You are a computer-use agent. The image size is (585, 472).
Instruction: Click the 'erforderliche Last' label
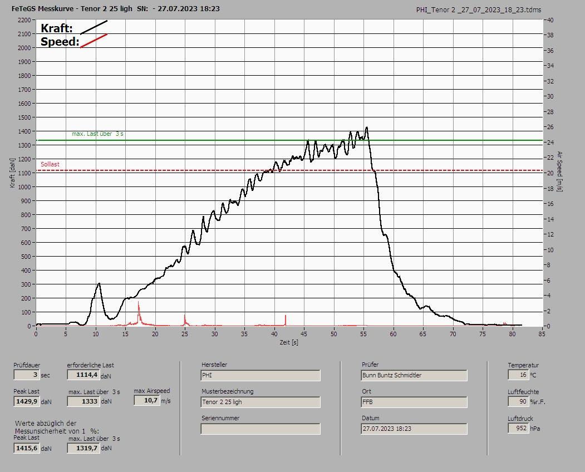click(91, 365)
